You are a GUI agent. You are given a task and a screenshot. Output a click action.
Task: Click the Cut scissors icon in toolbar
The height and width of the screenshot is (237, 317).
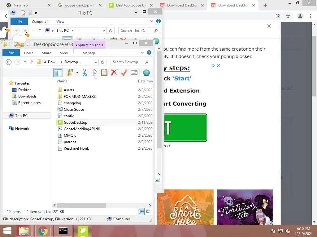point(85,73)
